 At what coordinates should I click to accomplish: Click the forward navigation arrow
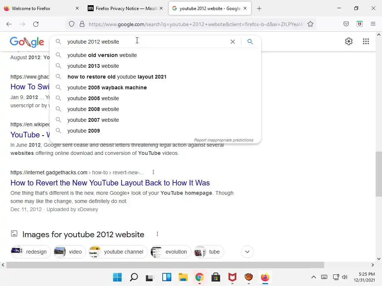click(x=22, y=24)
